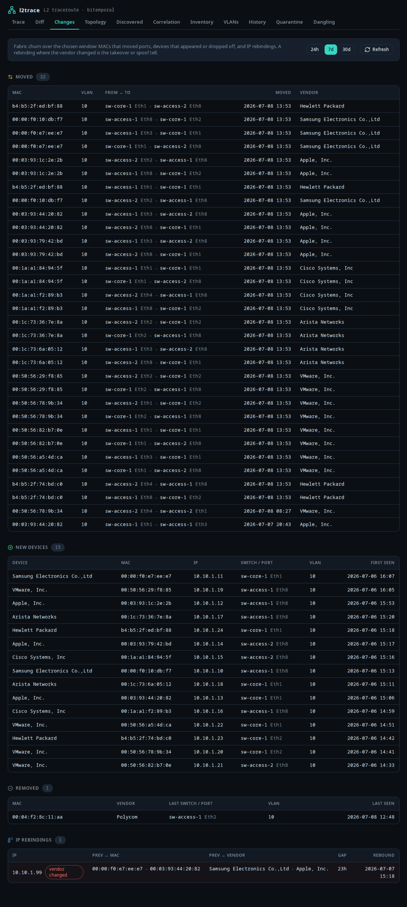The height and width of the screenshot is (907, 407).
Task: Click the Moved section arrows icon
Action: pyautogui.click(x=10, y=77)
